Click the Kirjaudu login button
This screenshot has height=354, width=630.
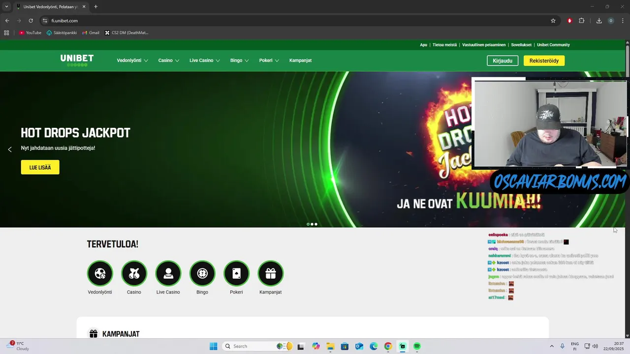pyautogui.click(x=503, y=60)
